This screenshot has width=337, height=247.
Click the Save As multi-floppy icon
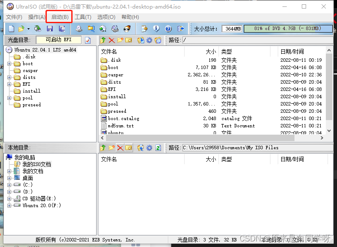point(62,29)
